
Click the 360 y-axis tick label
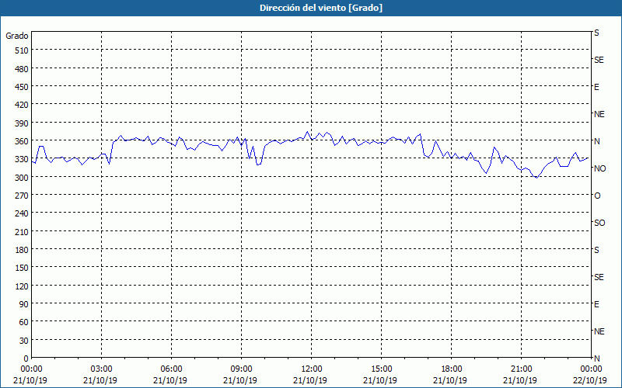tap(22, 141)
